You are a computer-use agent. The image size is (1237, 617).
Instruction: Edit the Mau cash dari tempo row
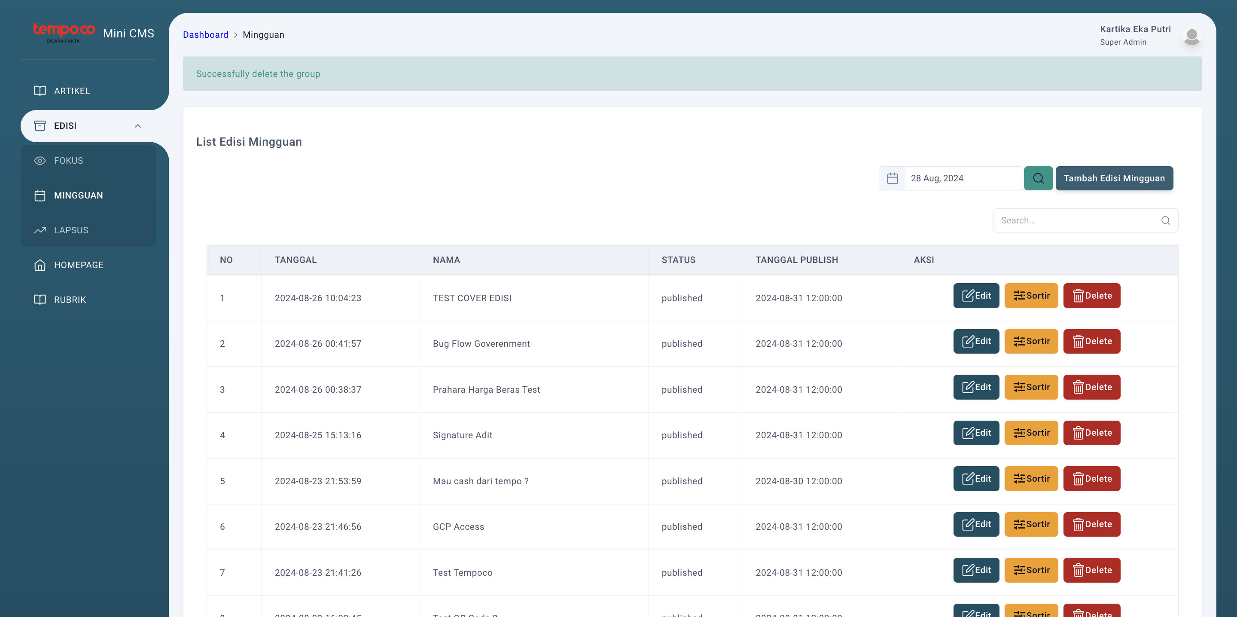click(x=976, y=479)
